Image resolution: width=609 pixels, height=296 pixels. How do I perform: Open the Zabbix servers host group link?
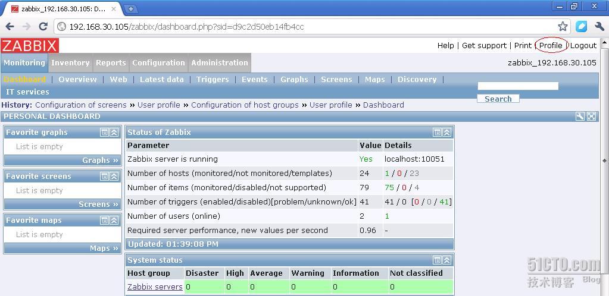pos(155,286)
